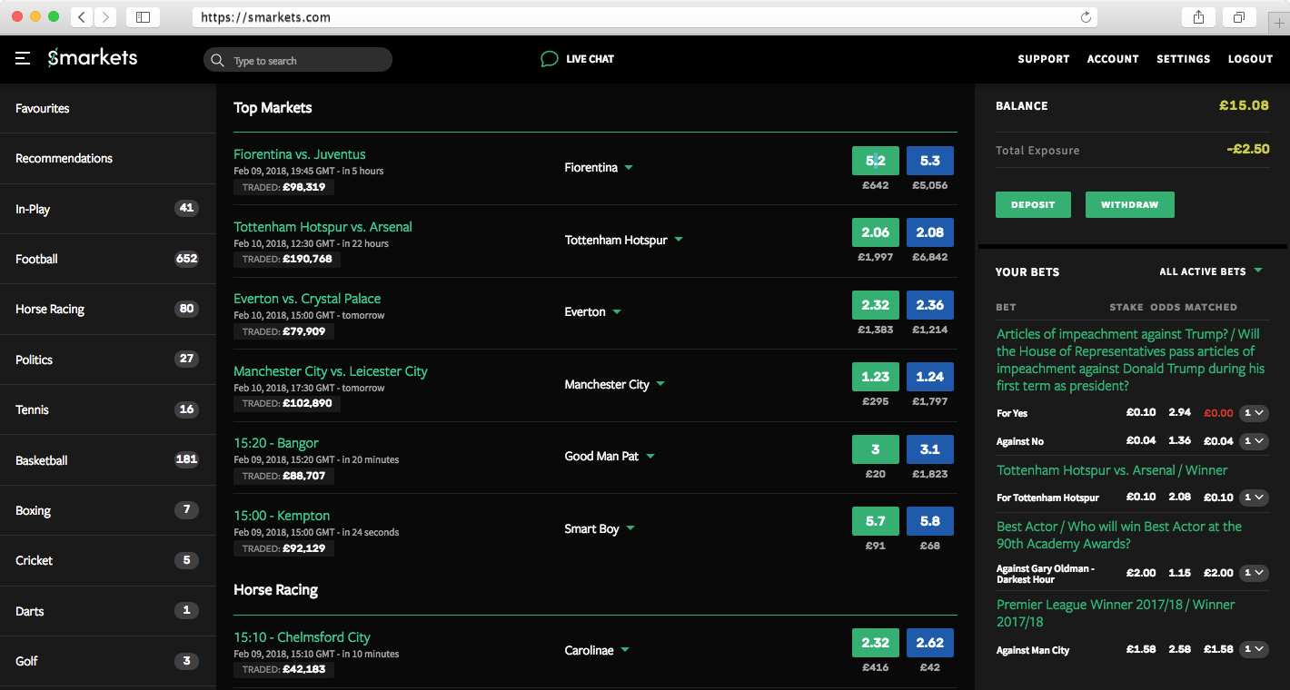The width and height of the screenshot is (1290, 690).
Task: Open All Active Bets filter dropdown
Action: coord(1211,271)
